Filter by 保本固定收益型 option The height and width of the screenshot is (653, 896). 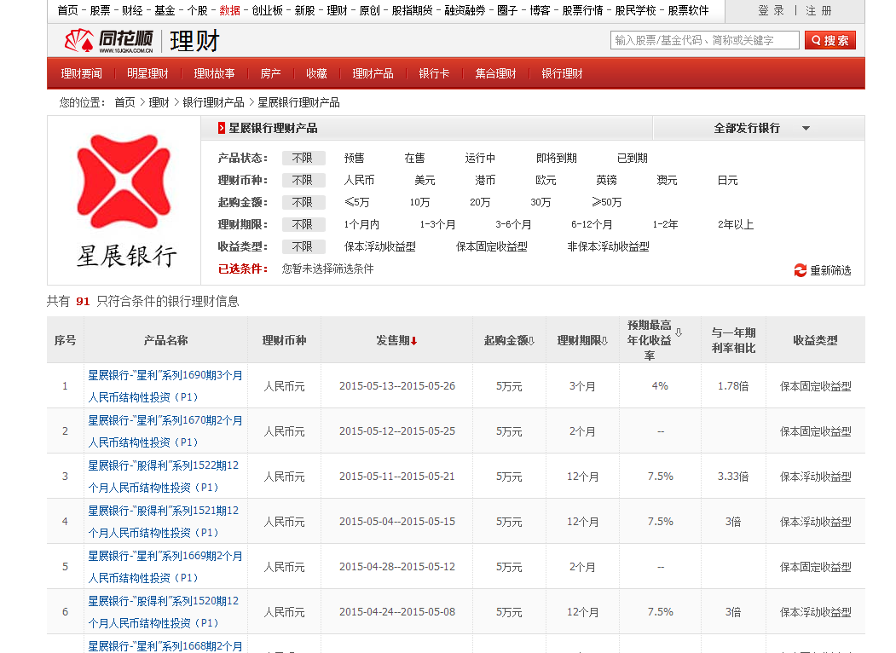pyautogui.click(x=491, y=247)
